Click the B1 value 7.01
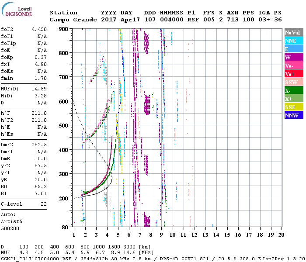This screenshot has width=306, height=262. [x=41, y=193]
